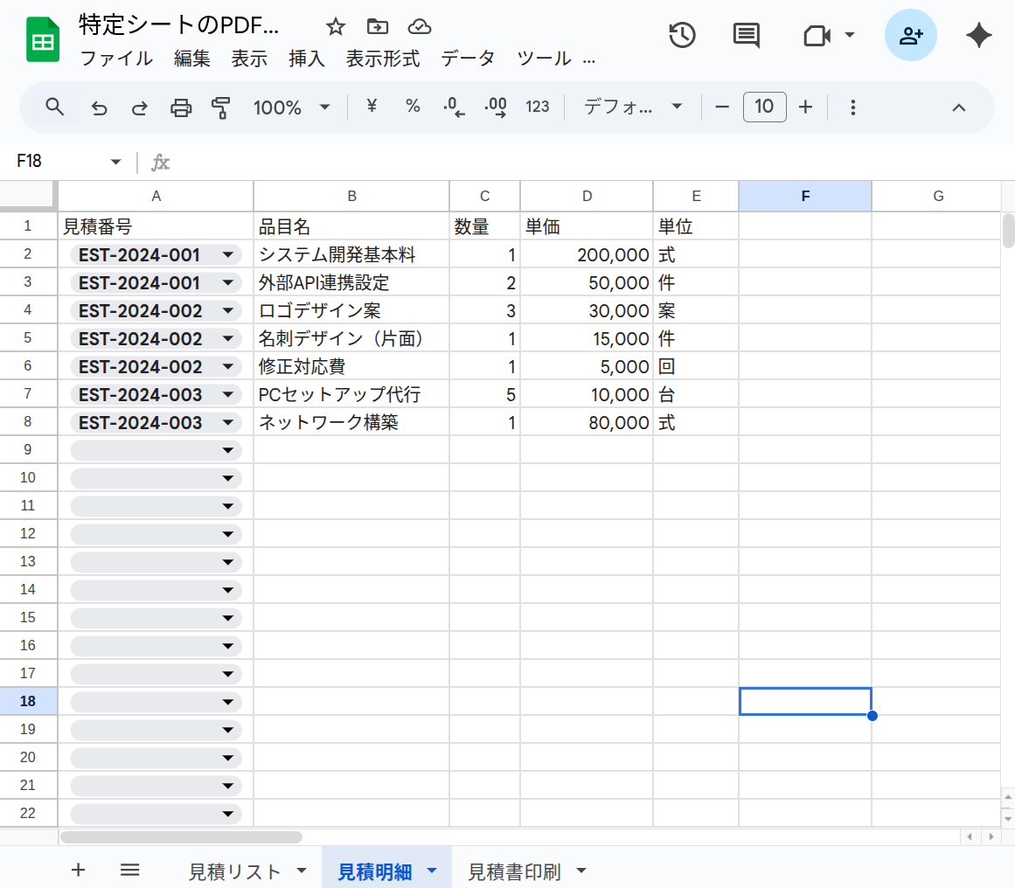
Task: Click the font size input field
Action: point(764,107)
